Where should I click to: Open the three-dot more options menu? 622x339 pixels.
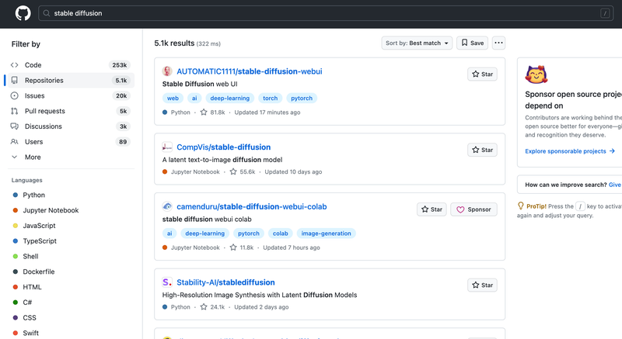(498, 43)
